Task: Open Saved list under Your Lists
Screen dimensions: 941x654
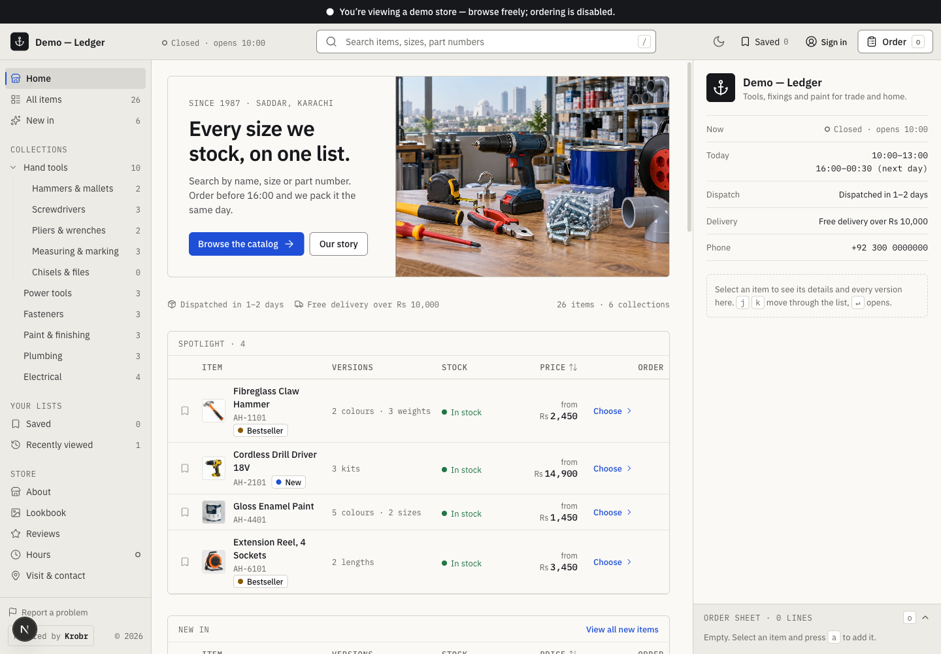Action: click(x=76, y=424)
